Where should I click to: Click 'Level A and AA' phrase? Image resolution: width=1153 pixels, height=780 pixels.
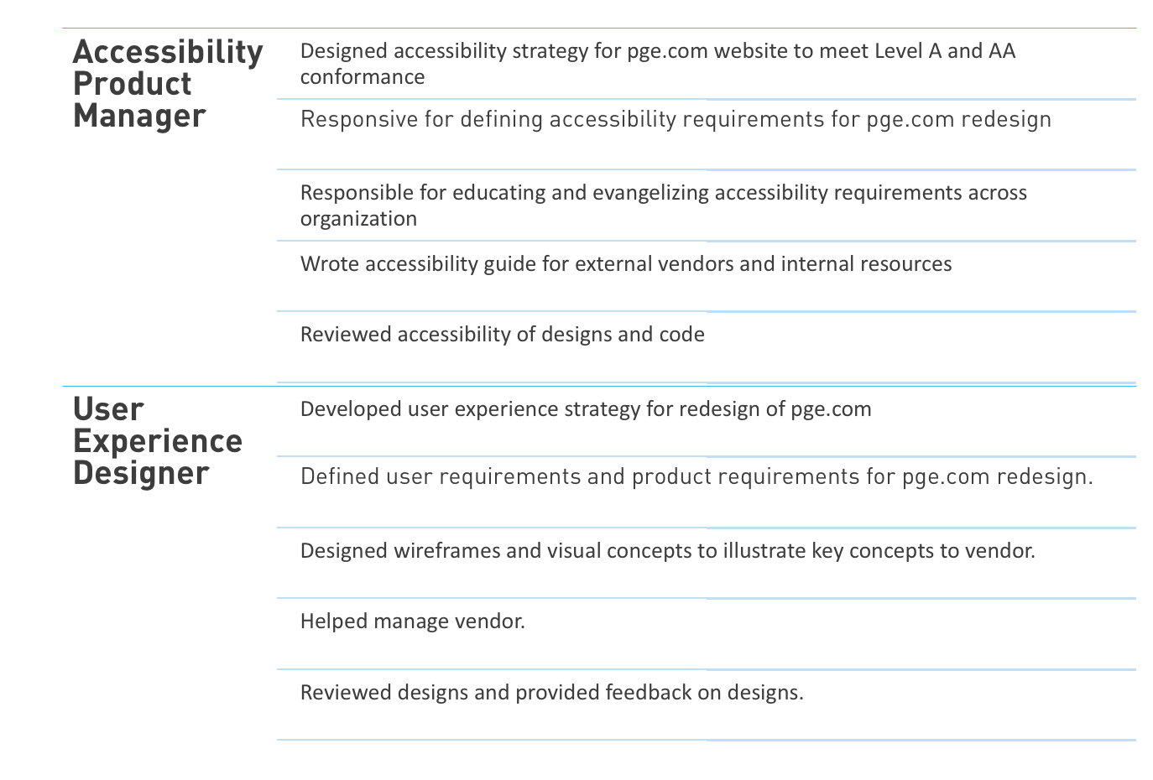tap(945, 51)
